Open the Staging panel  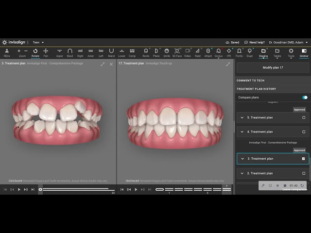(263, 53)
